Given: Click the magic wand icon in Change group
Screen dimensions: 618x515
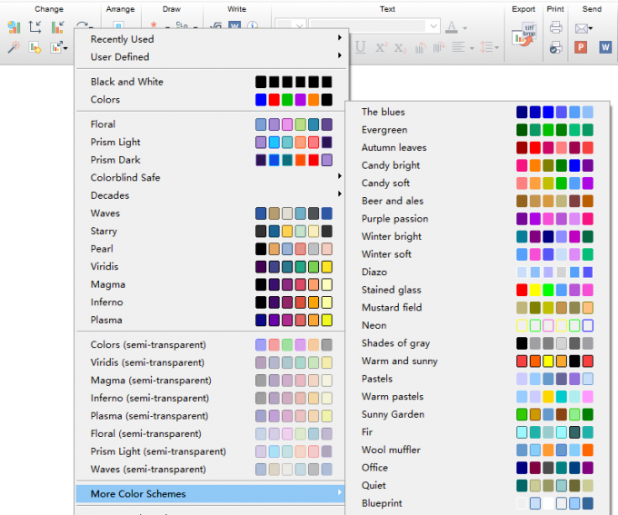Looking at the screenshot, I should click(14, 47).
